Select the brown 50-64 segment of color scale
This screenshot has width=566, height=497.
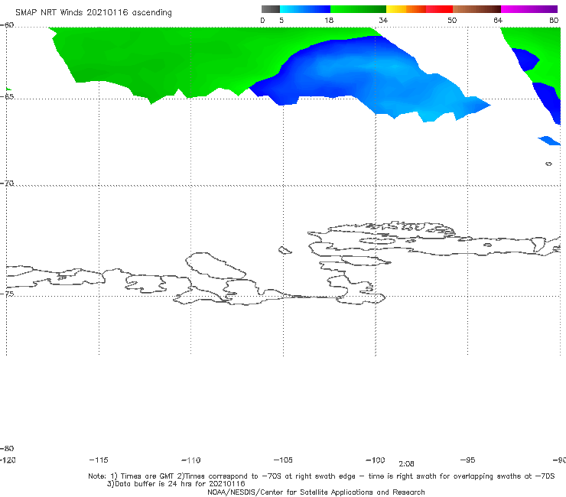click(x=477, y=9)
